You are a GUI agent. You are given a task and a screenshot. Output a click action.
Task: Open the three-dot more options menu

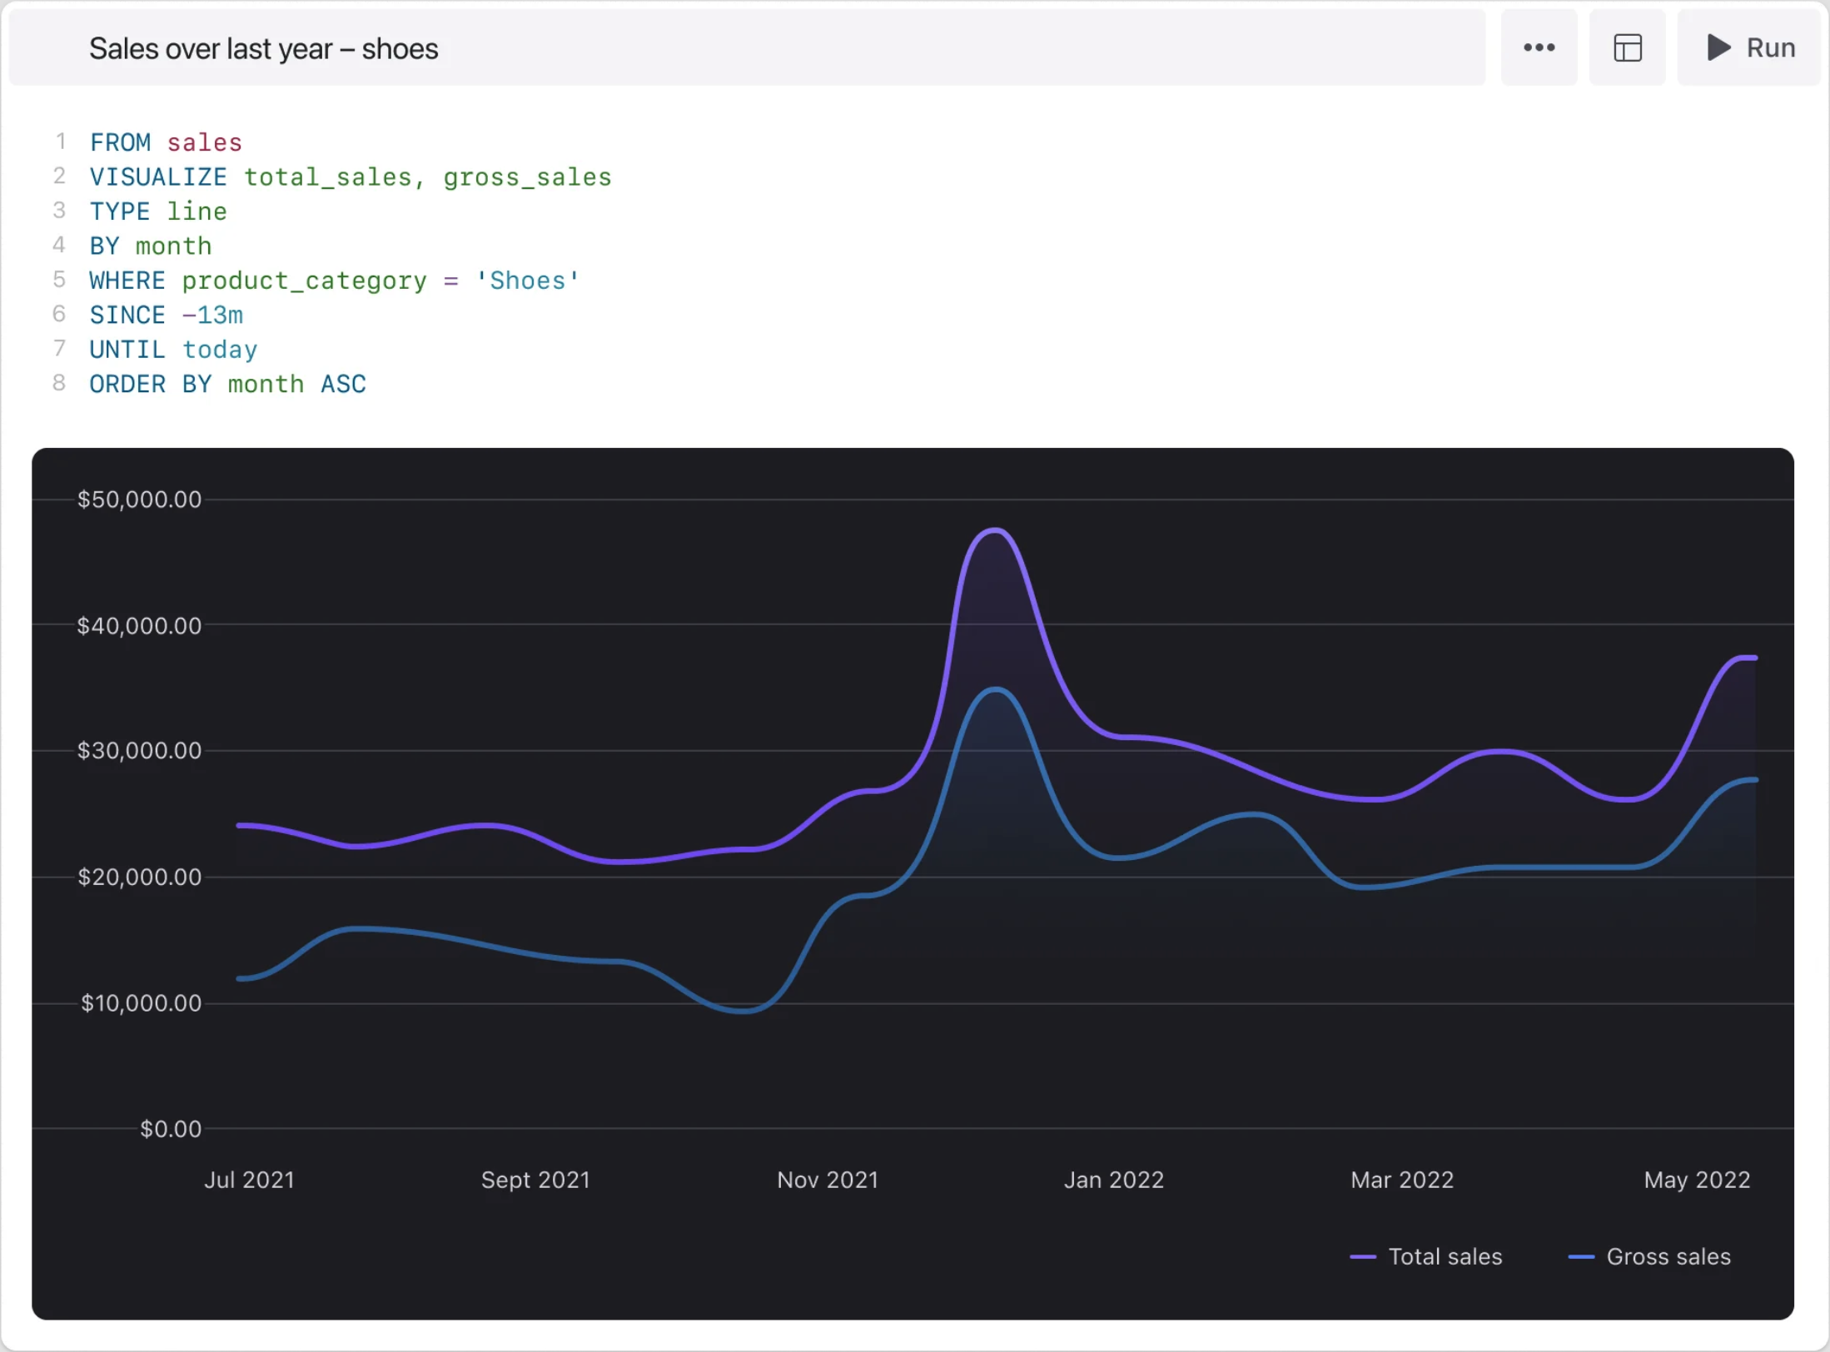pos(1539,47)
